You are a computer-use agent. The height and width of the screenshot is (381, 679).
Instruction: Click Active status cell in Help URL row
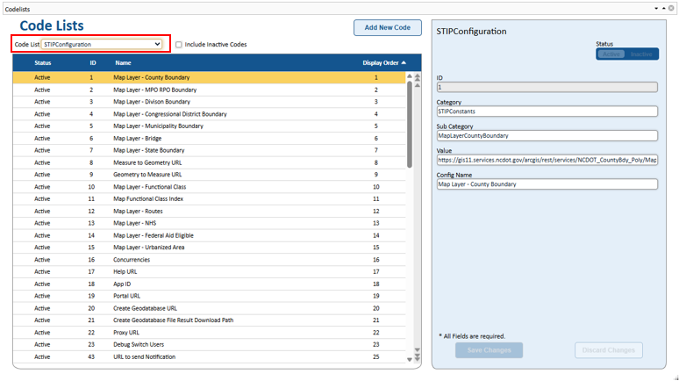42,272
